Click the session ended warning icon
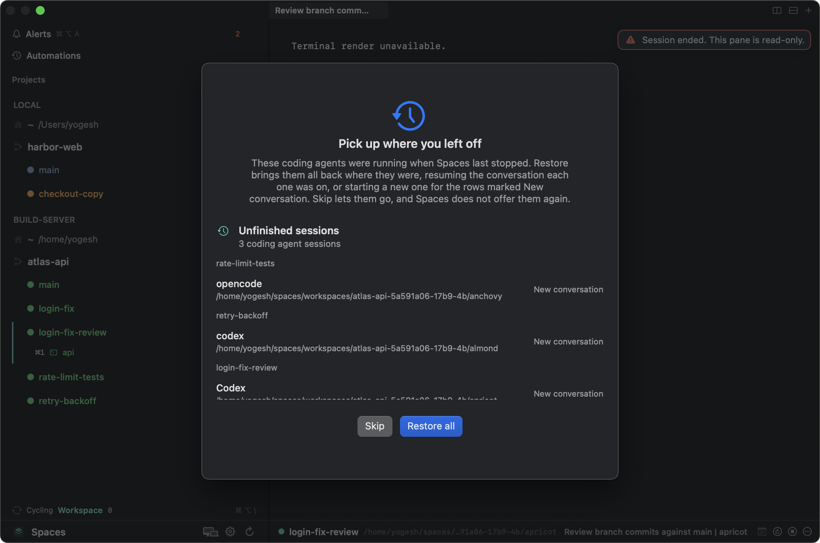The image size is (820, 543). click(631, 40)
